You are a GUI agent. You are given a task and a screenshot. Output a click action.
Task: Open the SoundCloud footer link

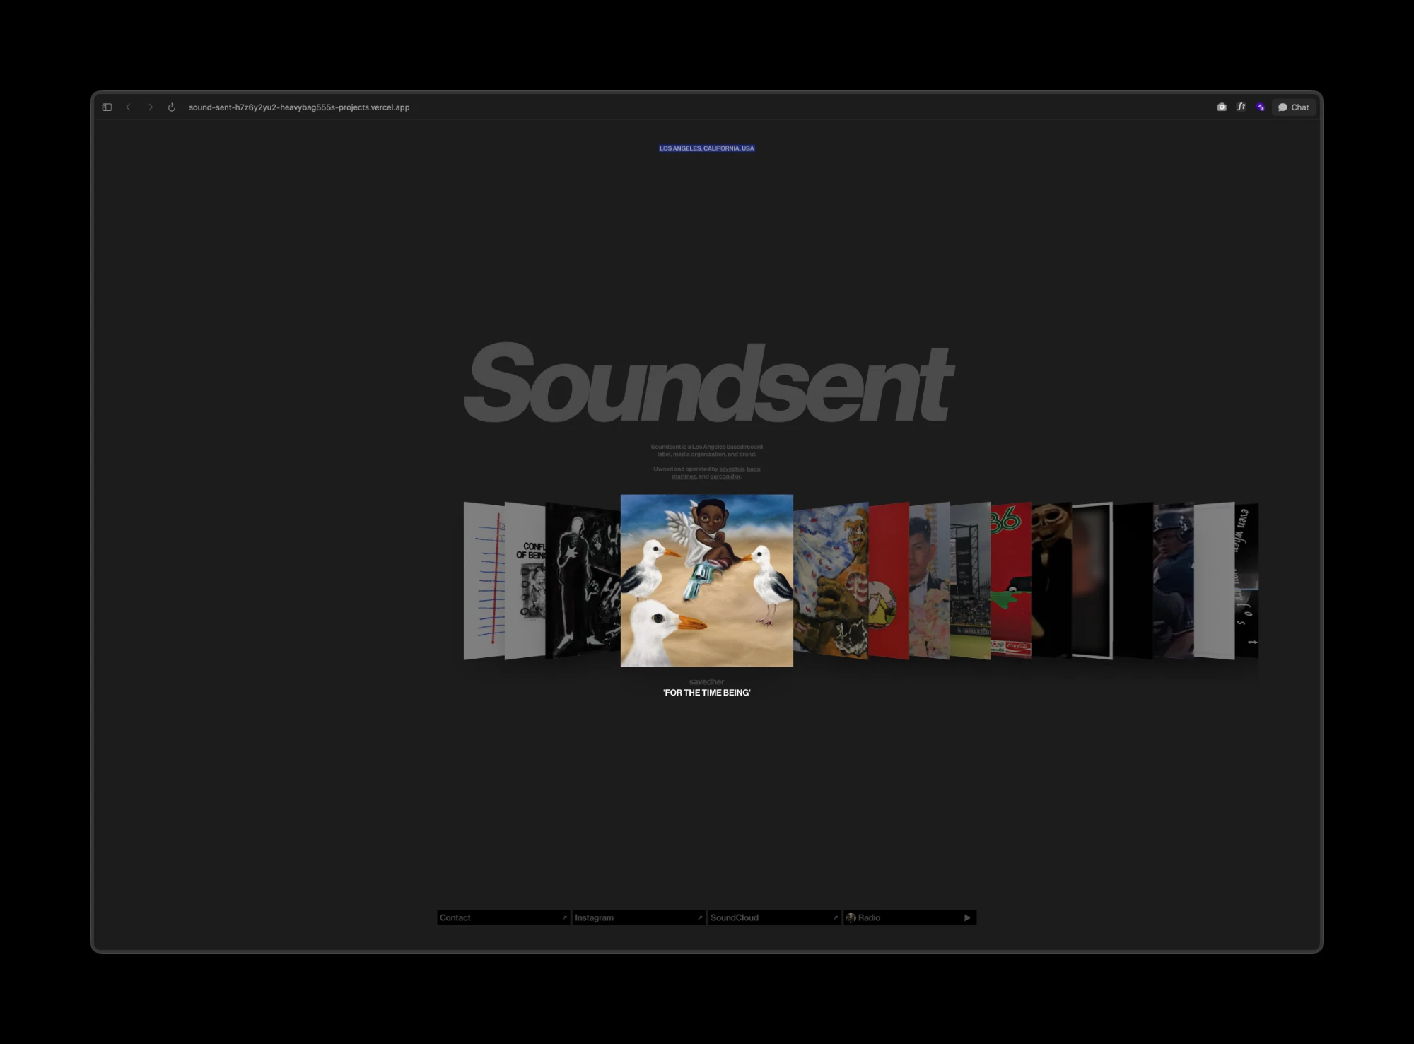pos(774,917)
